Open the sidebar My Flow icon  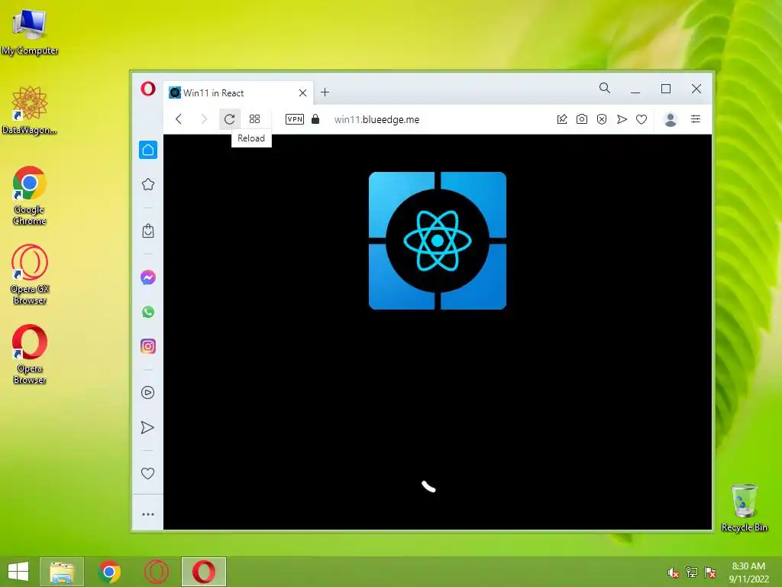[147, 427]
